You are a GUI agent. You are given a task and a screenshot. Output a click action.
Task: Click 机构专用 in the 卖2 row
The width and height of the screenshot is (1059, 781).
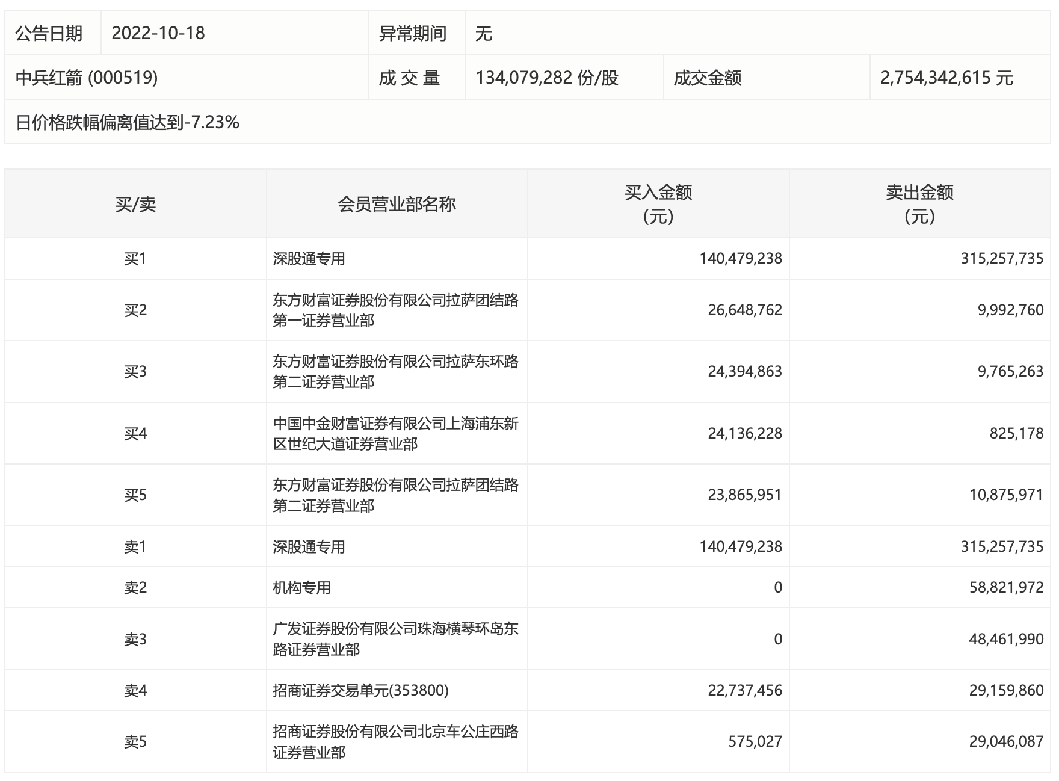[x=301, y=588]
